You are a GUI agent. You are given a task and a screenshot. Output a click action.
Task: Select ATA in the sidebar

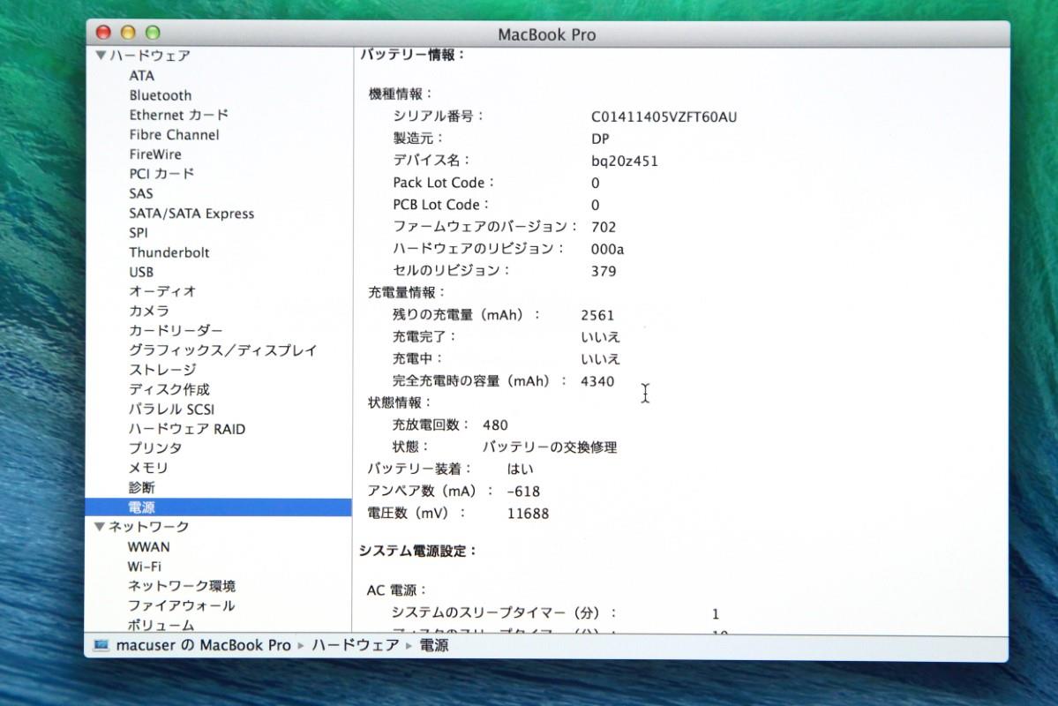pyautogui.click(x=142, y=76)
